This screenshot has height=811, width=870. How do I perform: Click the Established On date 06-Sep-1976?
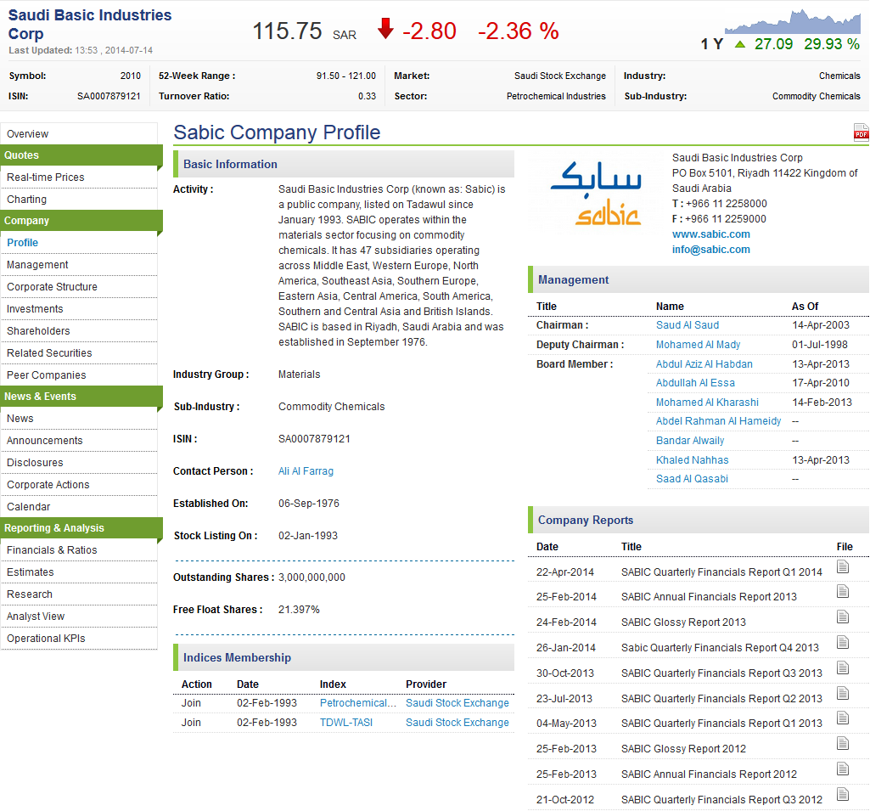pyautogui.click(x=308, y=504)
